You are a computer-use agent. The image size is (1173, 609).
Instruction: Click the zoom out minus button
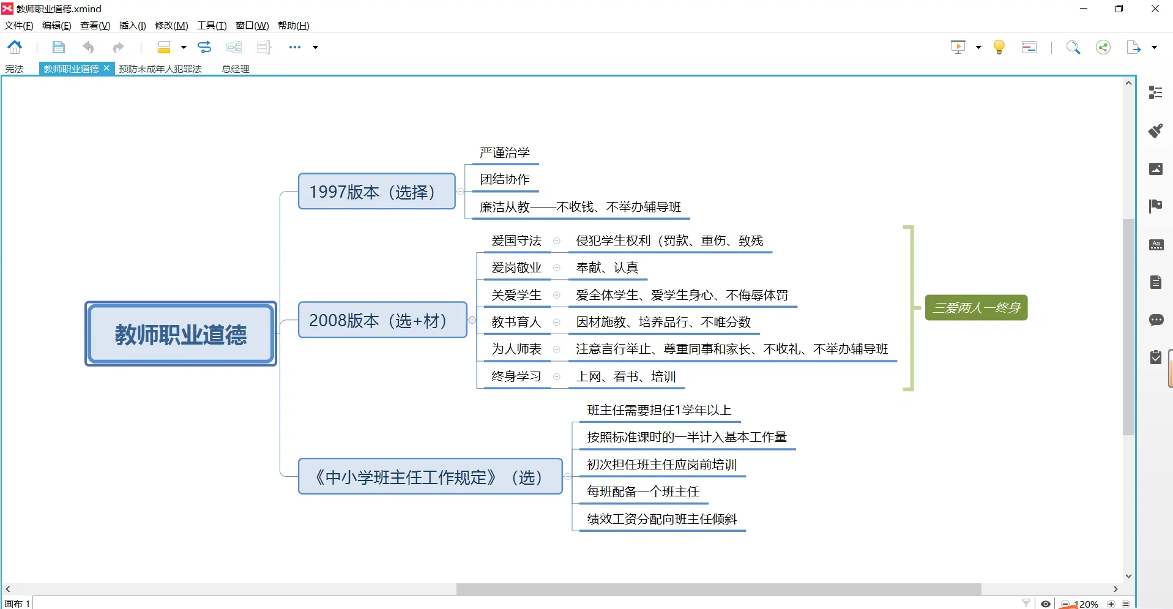(1065, 604)
